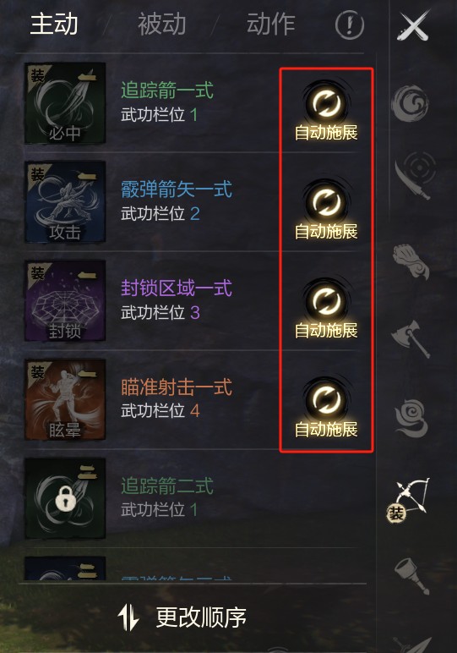Open the info exclamation icon

[350, 25]
